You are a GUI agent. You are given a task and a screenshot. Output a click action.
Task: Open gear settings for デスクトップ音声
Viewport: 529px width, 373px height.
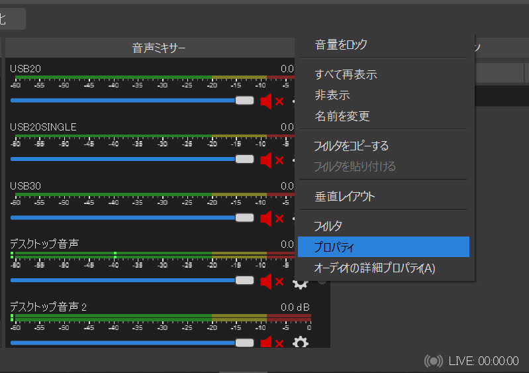(x=301, y=284)
